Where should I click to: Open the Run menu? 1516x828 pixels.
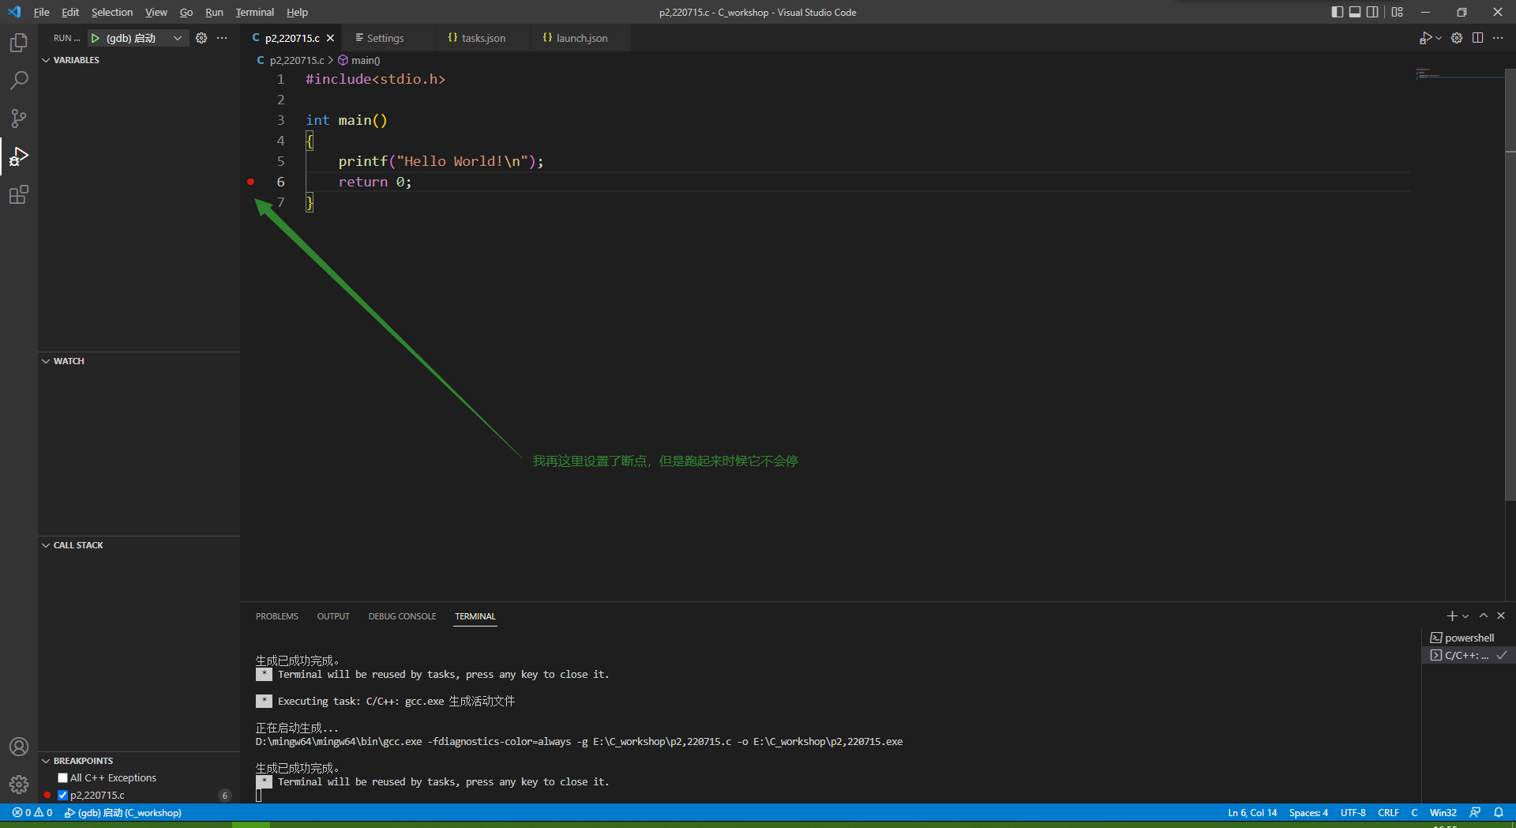pyautogui.click(x=214, y=12)
